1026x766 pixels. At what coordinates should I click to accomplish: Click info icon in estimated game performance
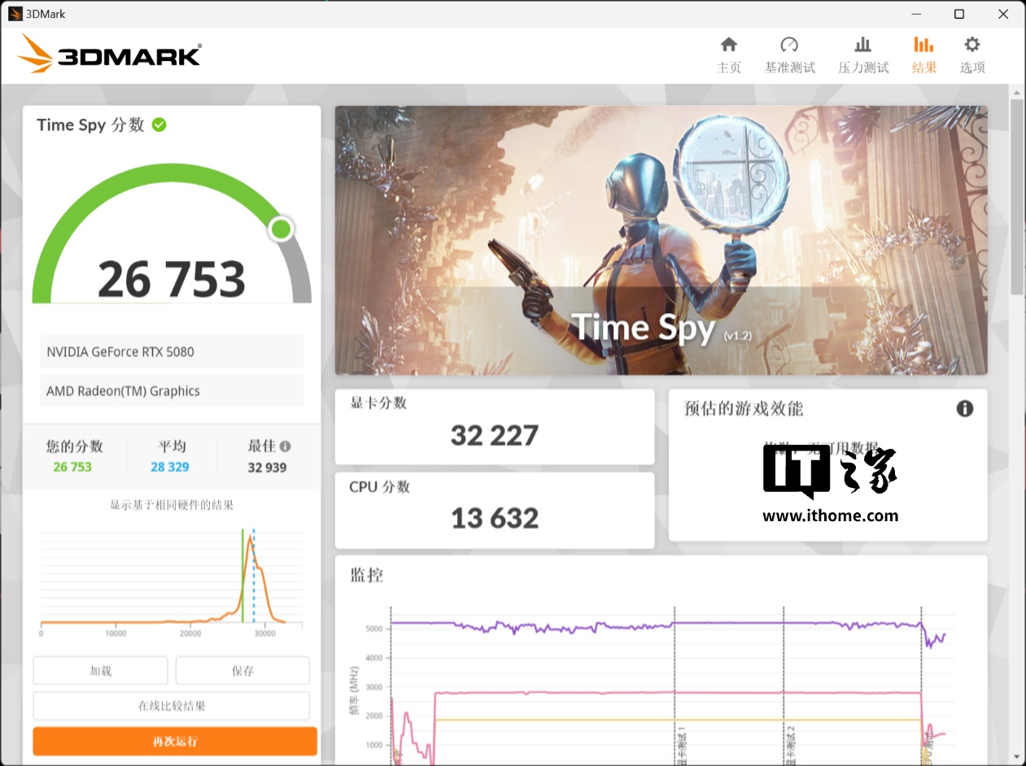tap(964, 408)
